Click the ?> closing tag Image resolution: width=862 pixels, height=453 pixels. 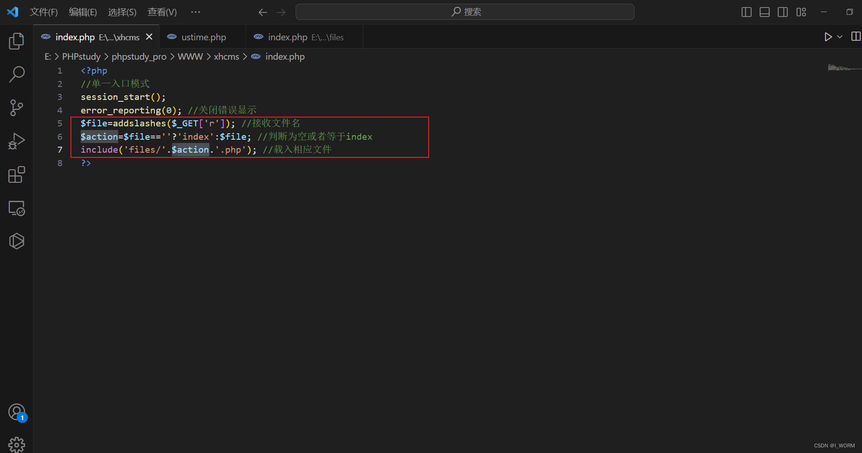86,163
